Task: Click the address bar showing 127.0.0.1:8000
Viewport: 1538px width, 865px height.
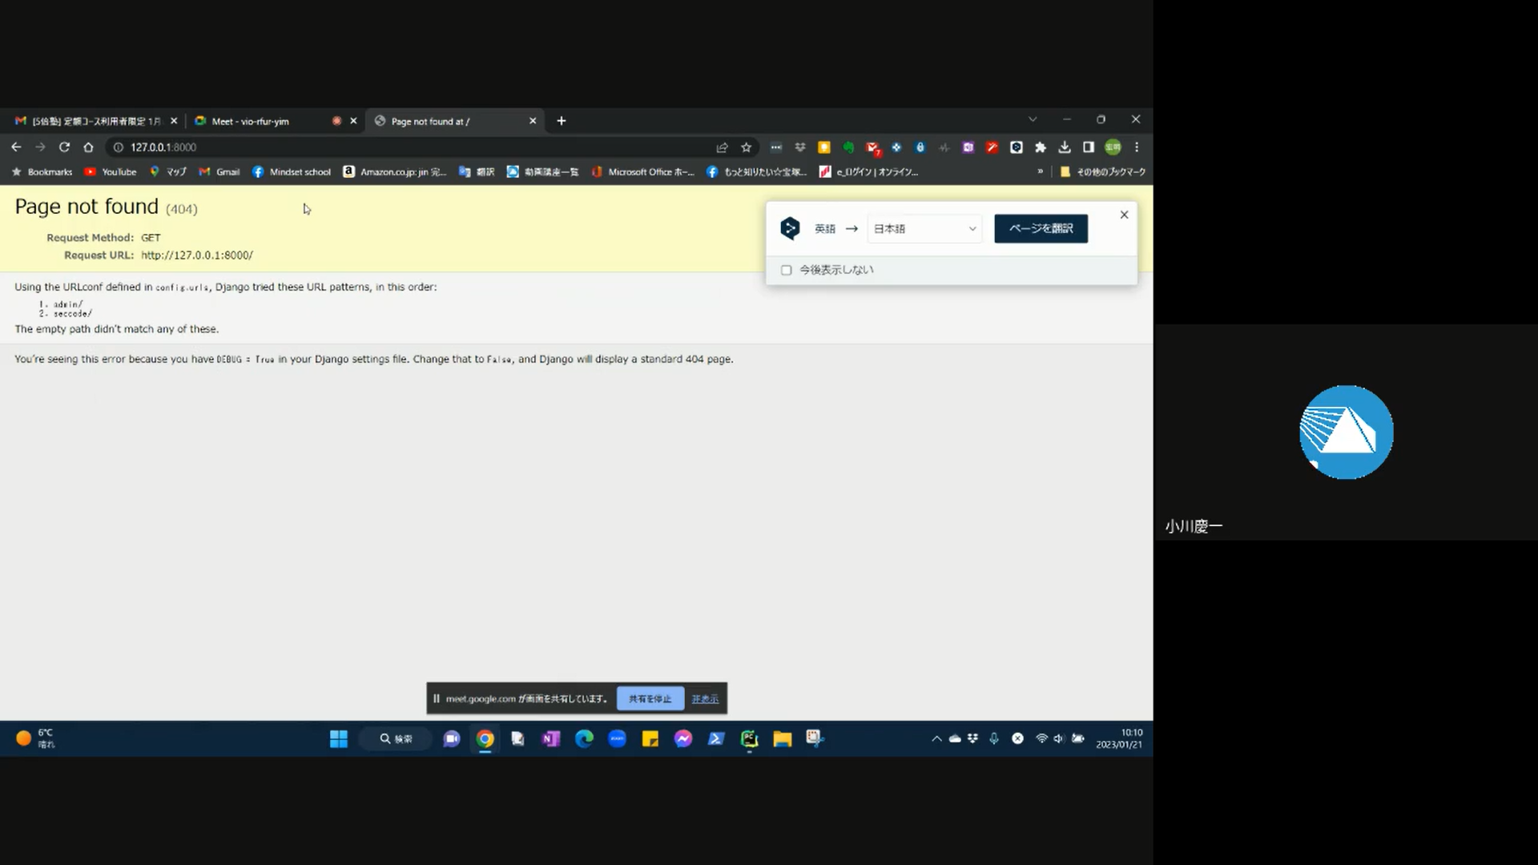Action: (401, 147)
